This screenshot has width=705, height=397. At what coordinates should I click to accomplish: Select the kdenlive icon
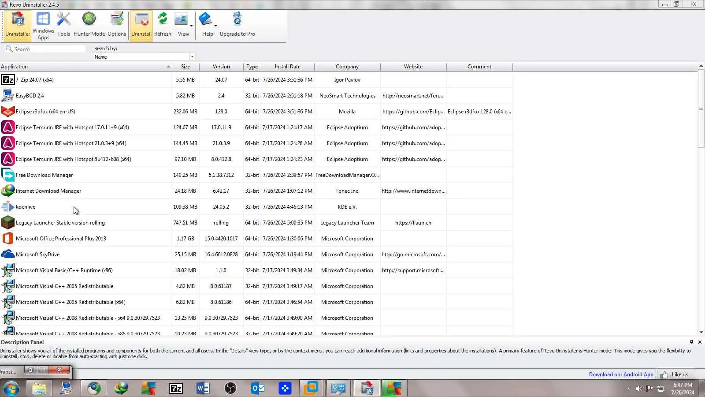coord(8,207)
